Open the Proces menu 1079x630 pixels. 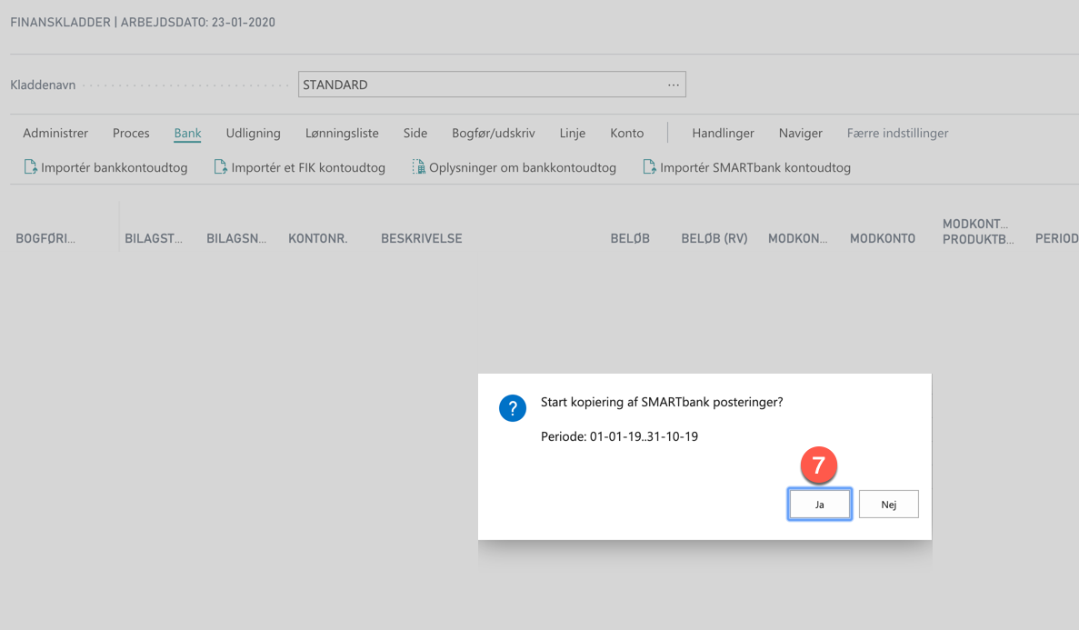pyautogui.click(x=131, y=133)
